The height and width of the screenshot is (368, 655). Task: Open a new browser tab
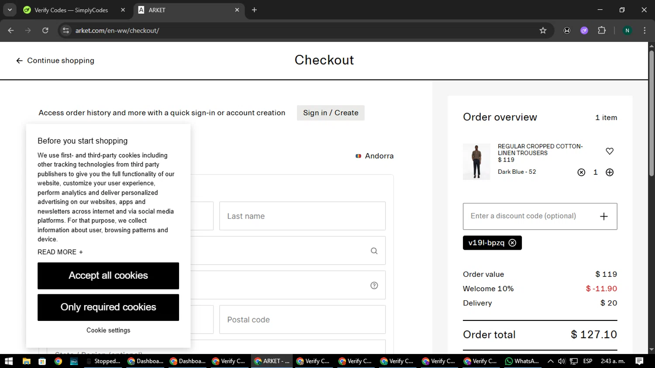pos(254,10)
